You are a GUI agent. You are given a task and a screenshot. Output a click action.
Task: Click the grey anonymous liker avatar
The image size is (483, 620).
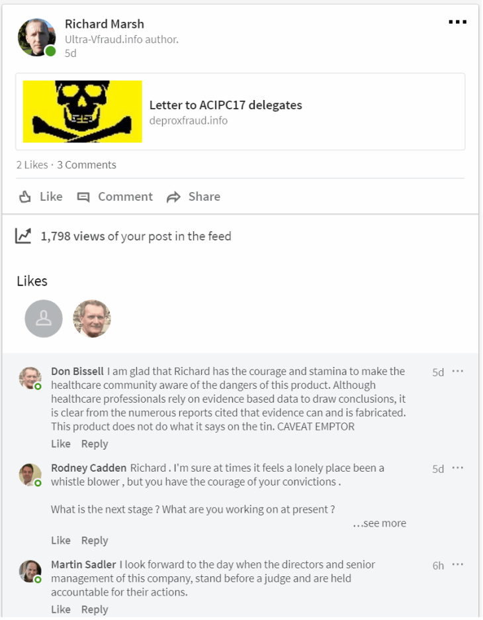pyautogui.click(x=44, y=319)
